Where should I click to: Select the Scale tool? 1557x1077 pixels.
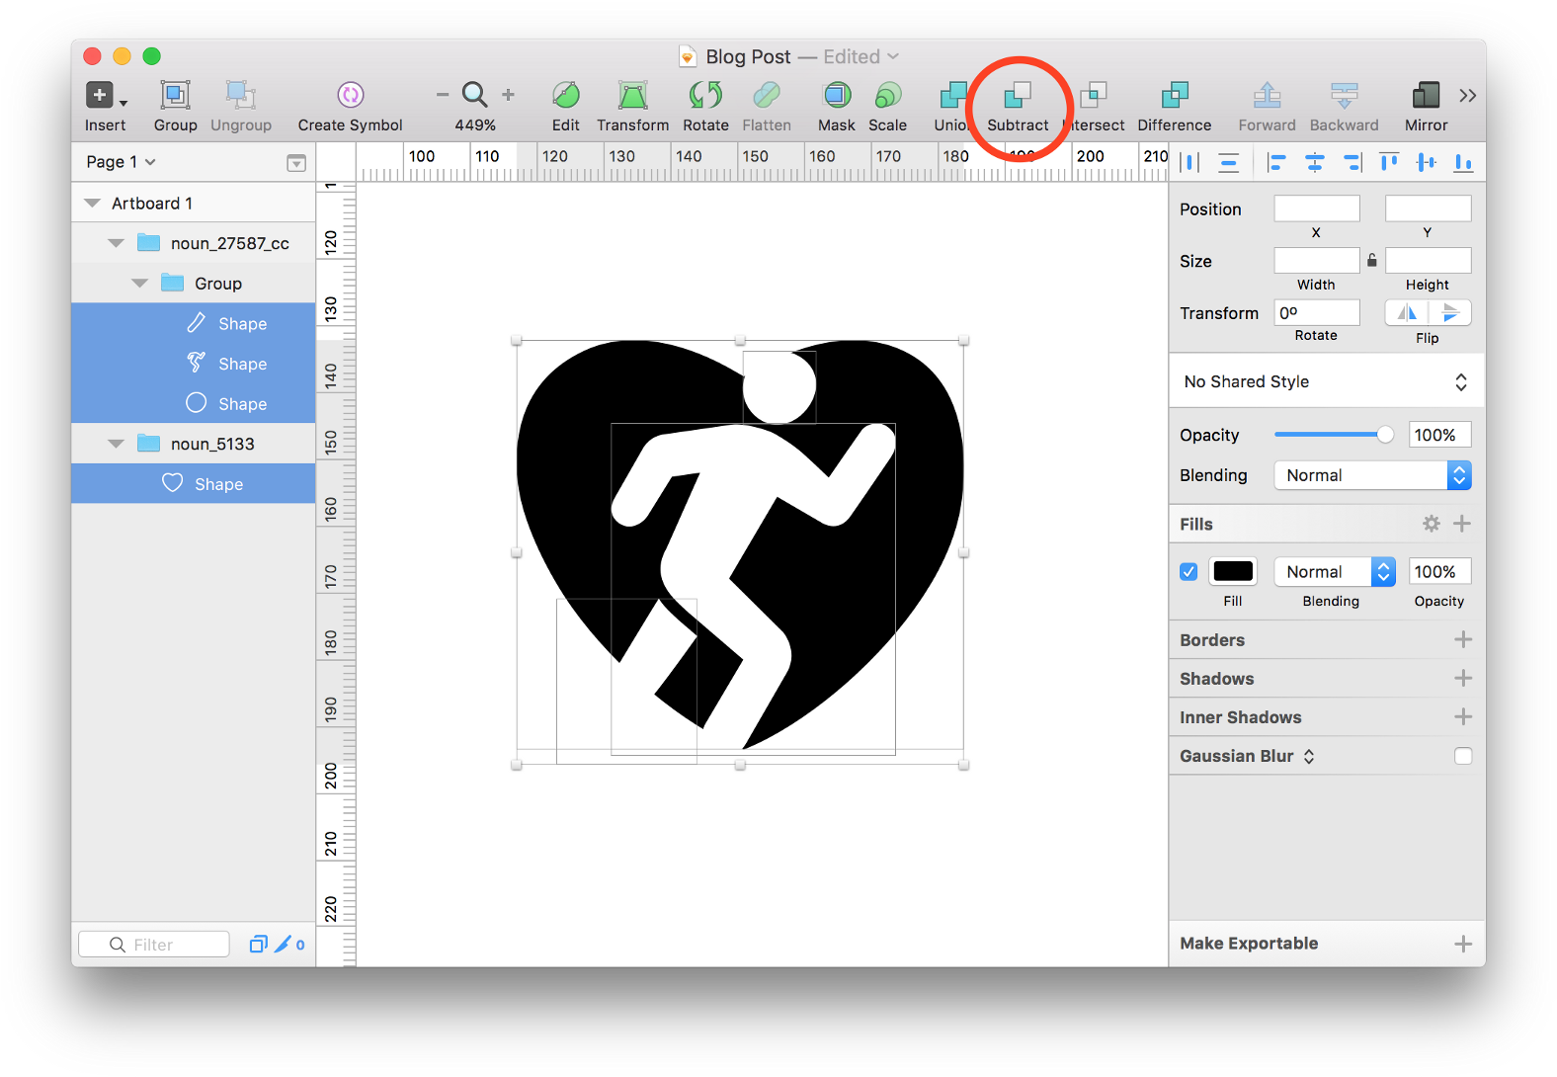887,96
